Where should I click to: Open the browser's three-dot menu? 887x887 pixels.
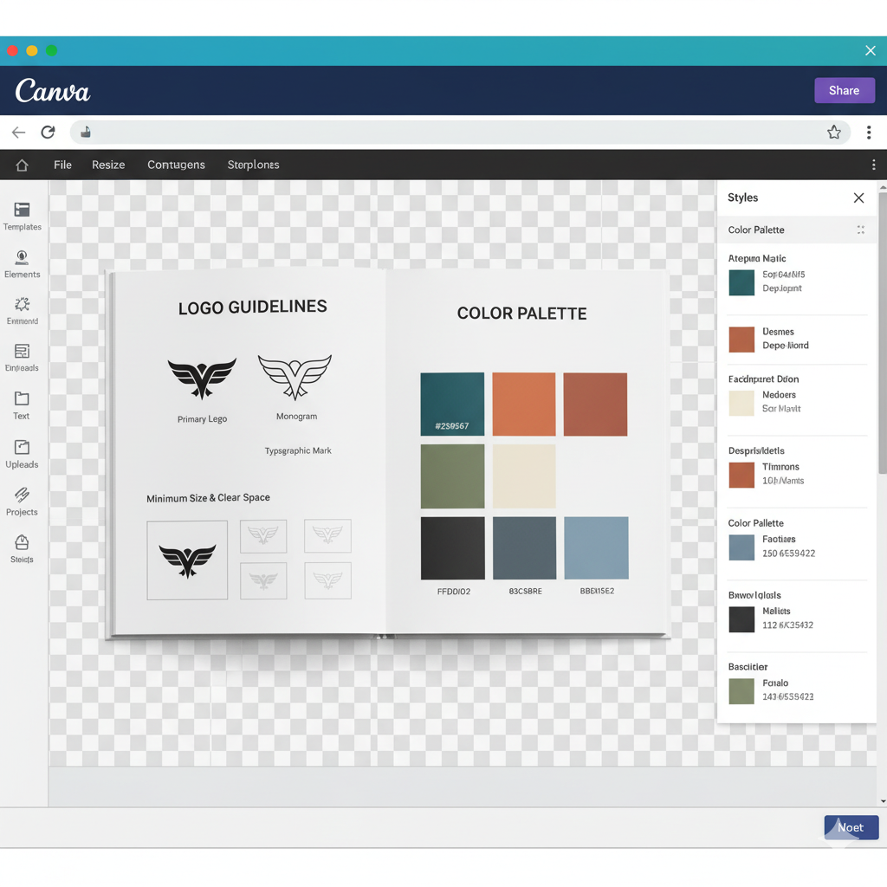(x=869, y=132)
